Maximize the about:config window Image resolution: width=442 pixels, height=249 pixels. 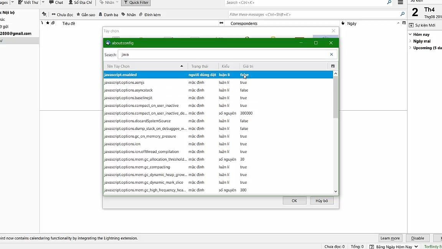(x=316, y=43)
